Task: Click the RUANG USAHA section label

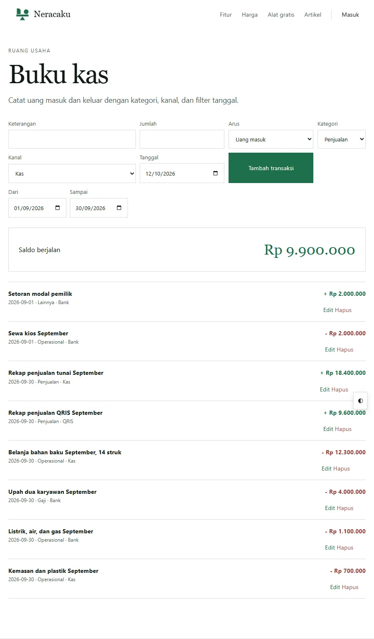Action: (x=29, y=51)
